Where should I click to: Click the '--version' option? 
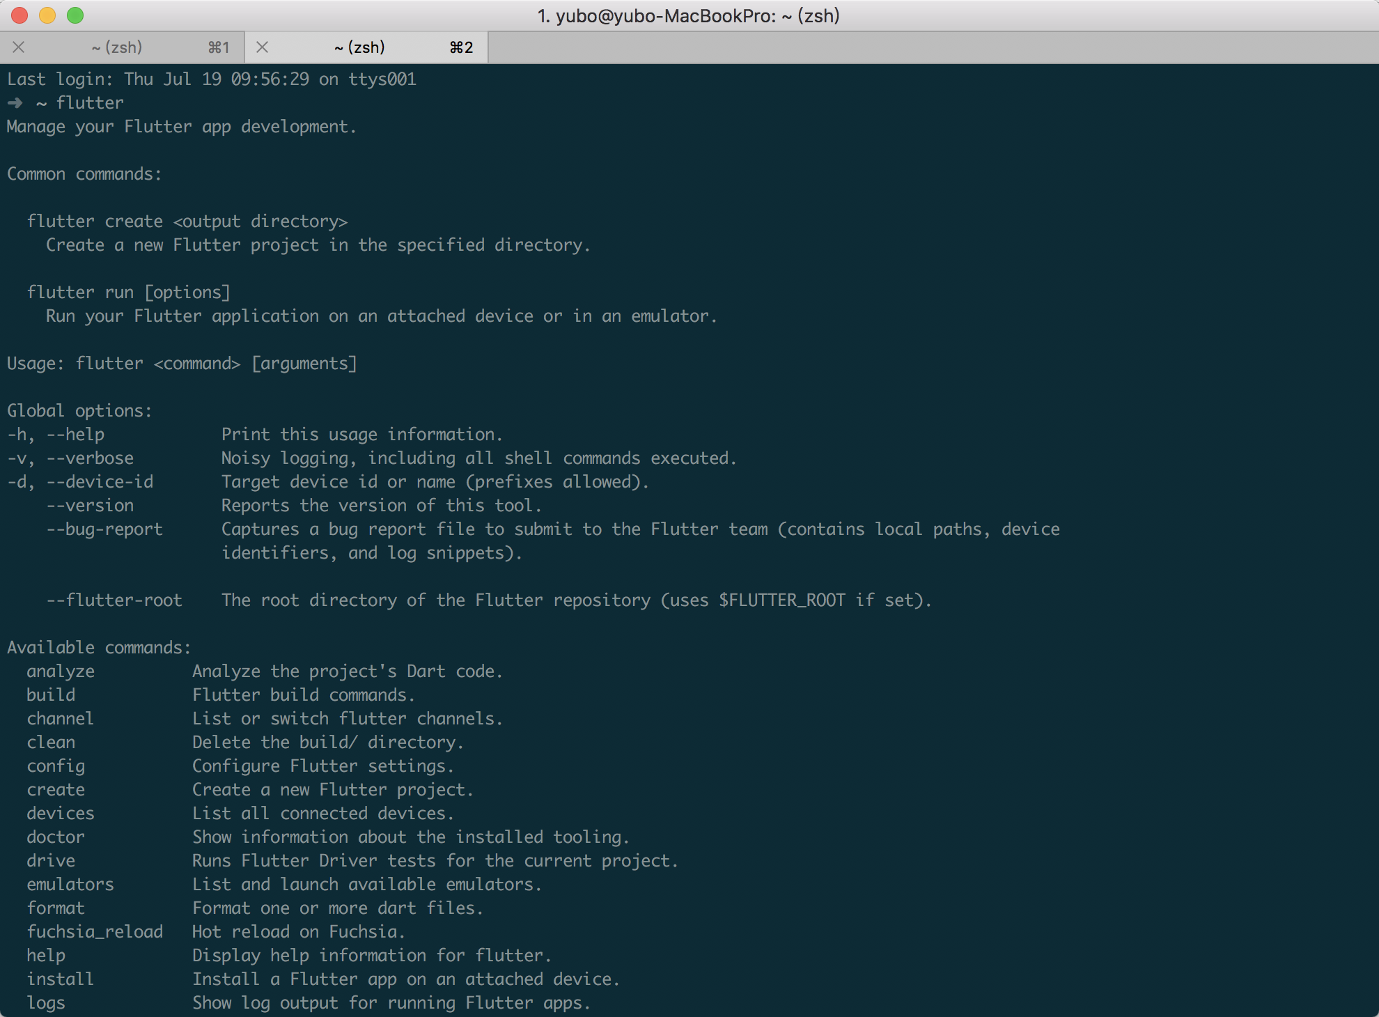tap(90, 506)
